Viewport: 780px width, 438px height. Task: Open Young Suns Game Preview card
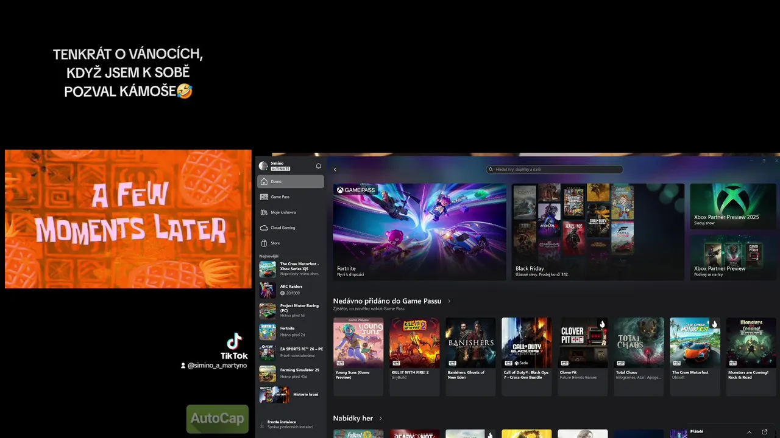pos(358,356)
